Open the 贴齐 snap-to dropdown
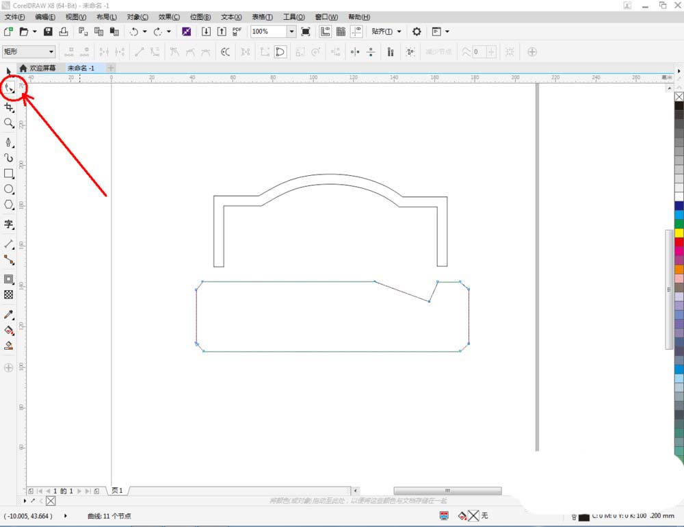 click(x=386, y=31)
